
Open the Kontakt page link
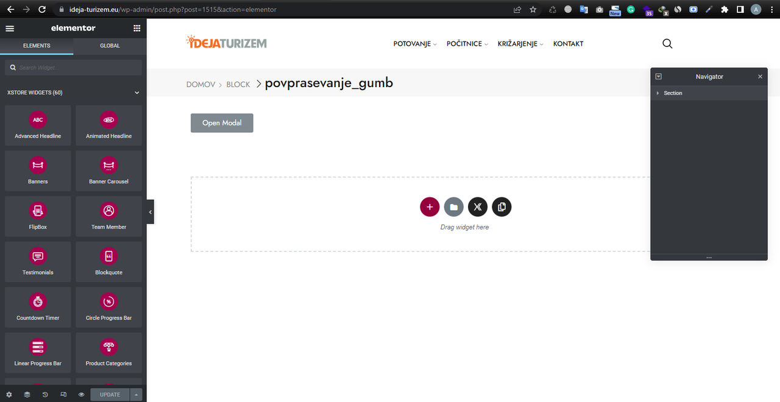[x=568, y=44]
